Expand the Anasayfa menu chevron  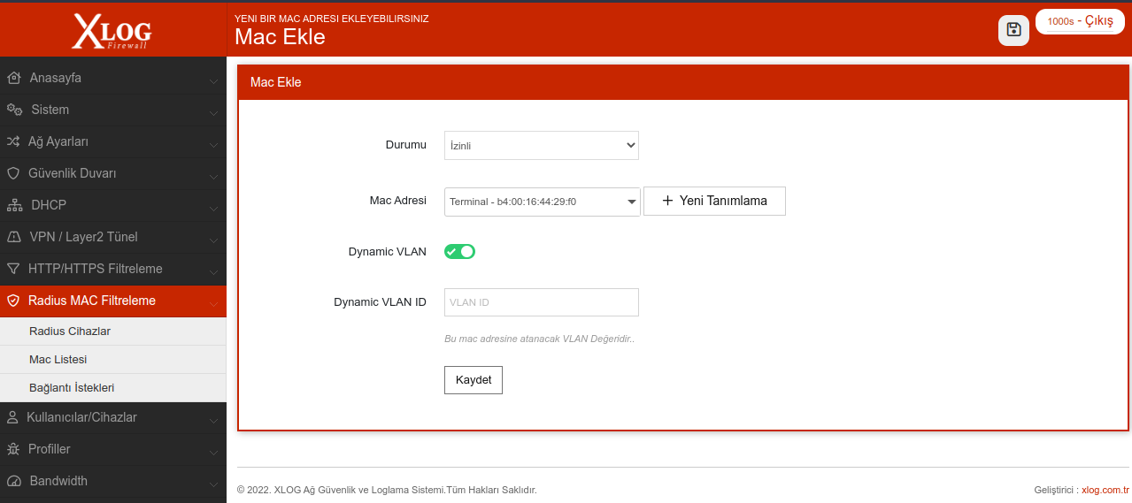click(x=213, y=80)
